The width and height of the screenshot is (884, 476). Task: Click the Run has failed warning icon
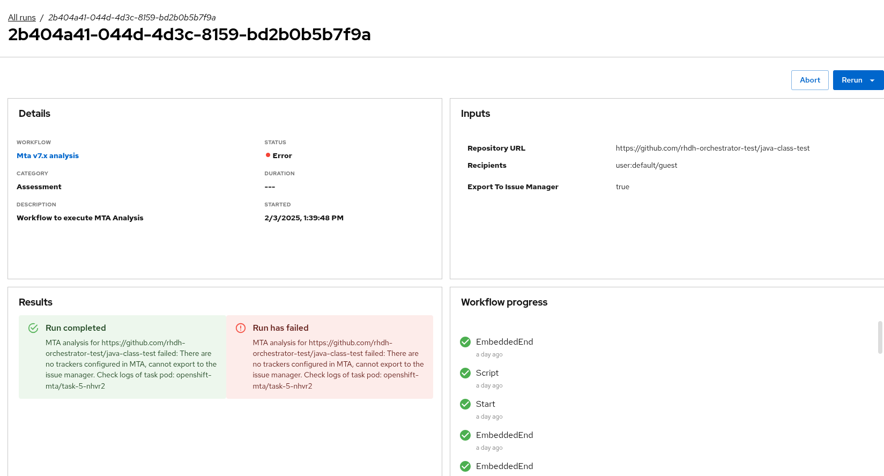point(241,328)
